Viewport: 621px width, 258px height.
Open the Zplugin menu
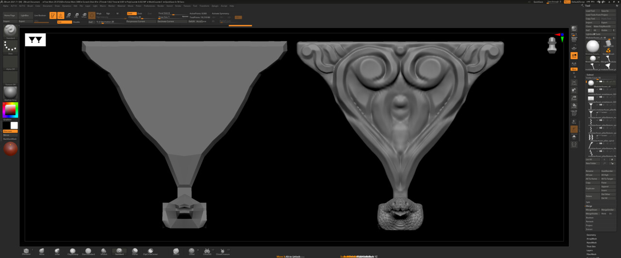click(215, 6)
